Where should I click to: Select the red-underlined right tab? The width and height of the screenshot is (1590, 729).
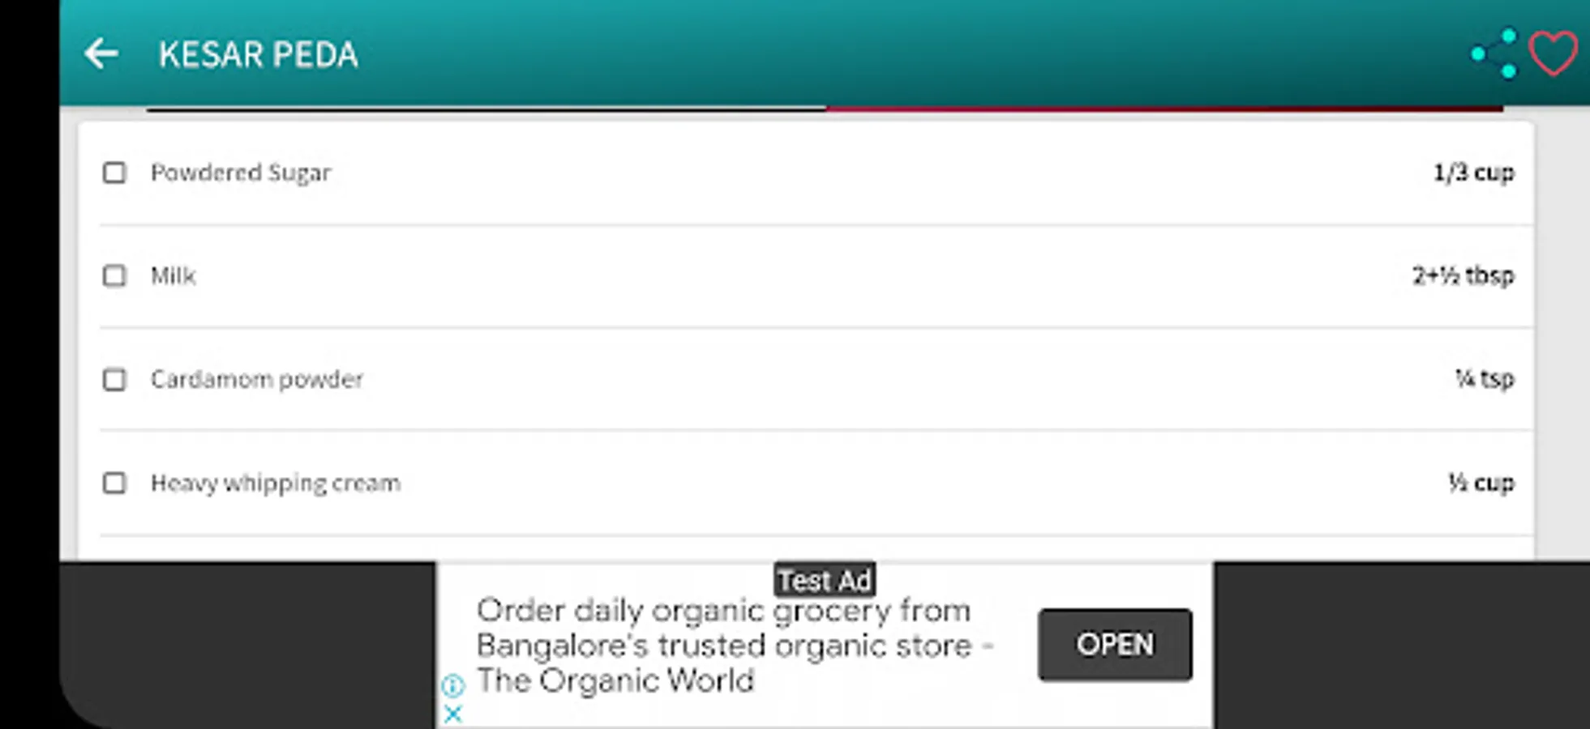(1164, 108)
